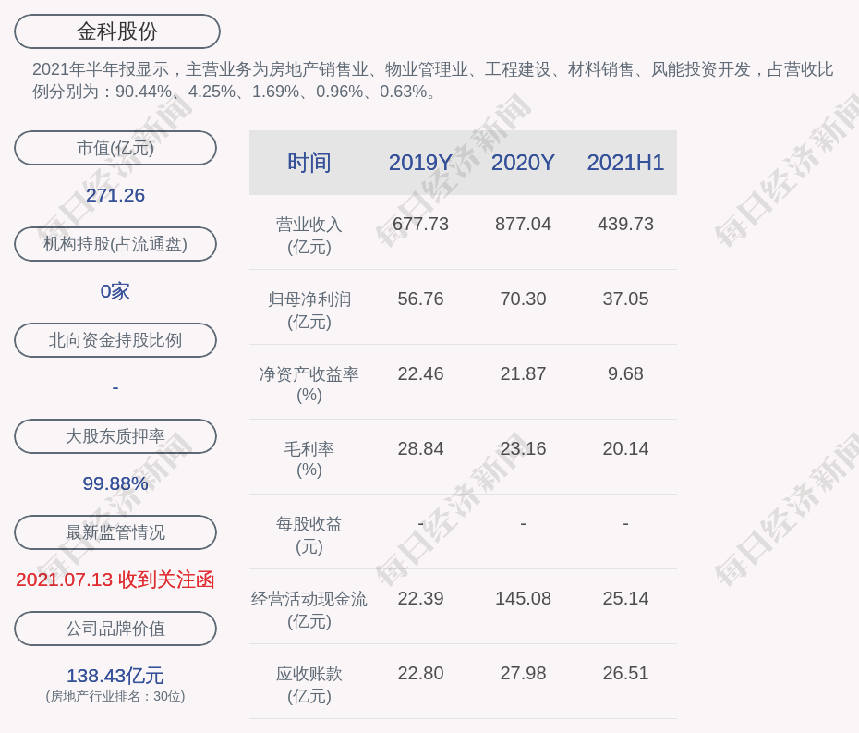Viewport: 859px width, 733px height.
Task: Click the revenue cell 439.73
Action: (x=625, y=225)
